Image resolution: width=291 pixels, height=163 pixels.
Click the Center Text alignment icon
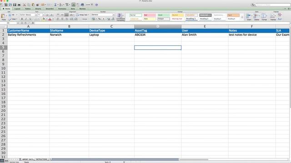(x=62, y=19)
